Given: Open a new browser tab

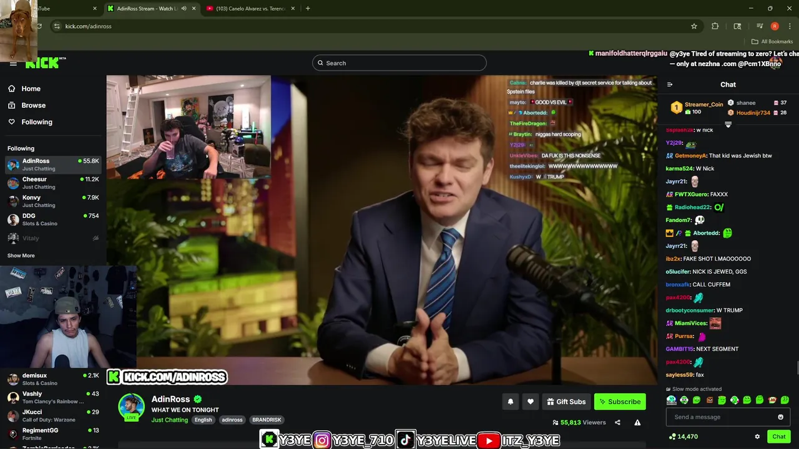Looking at the screenshot, I should [x=308, y=9].
